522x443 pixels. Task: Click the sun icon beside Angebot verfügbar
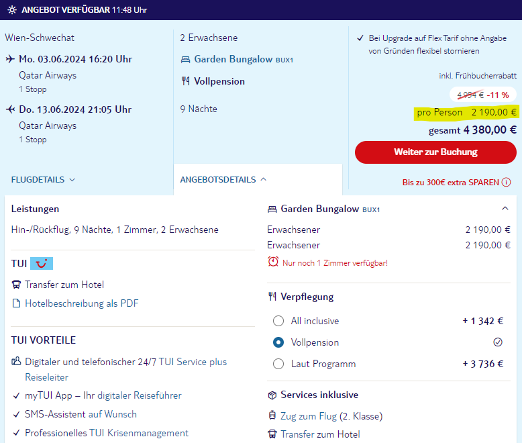click(x=12, y=10)
